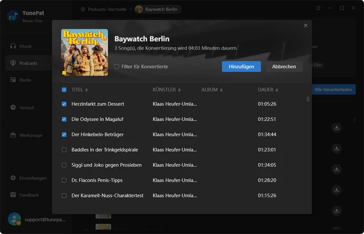364x234 pixels.
Task: Uncheck Die Odyssee in Magaluf
Action: [x=64, y=119]
